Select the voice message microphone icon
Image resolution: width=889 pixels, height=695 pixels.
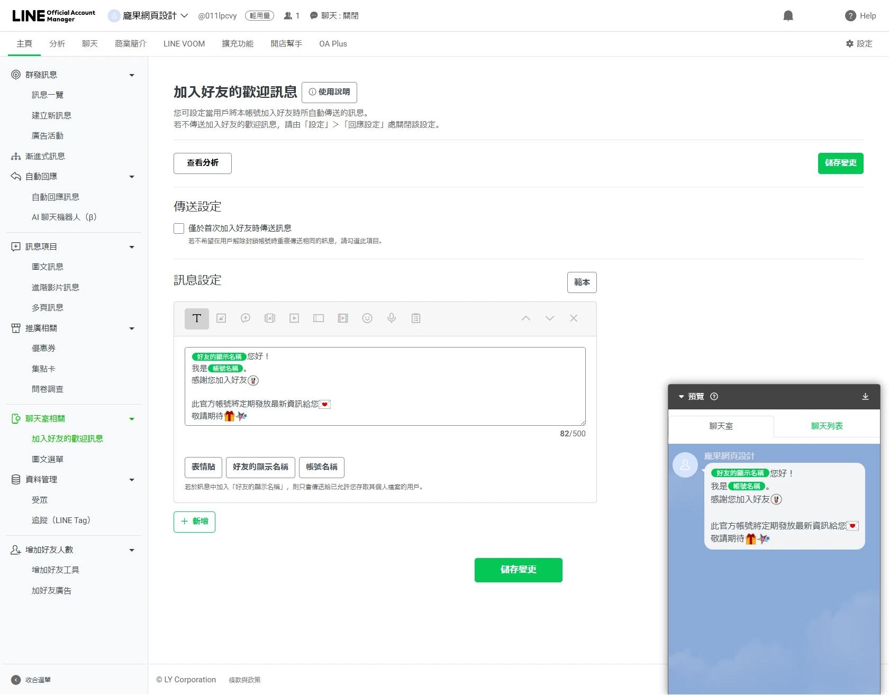click(392, 318)
